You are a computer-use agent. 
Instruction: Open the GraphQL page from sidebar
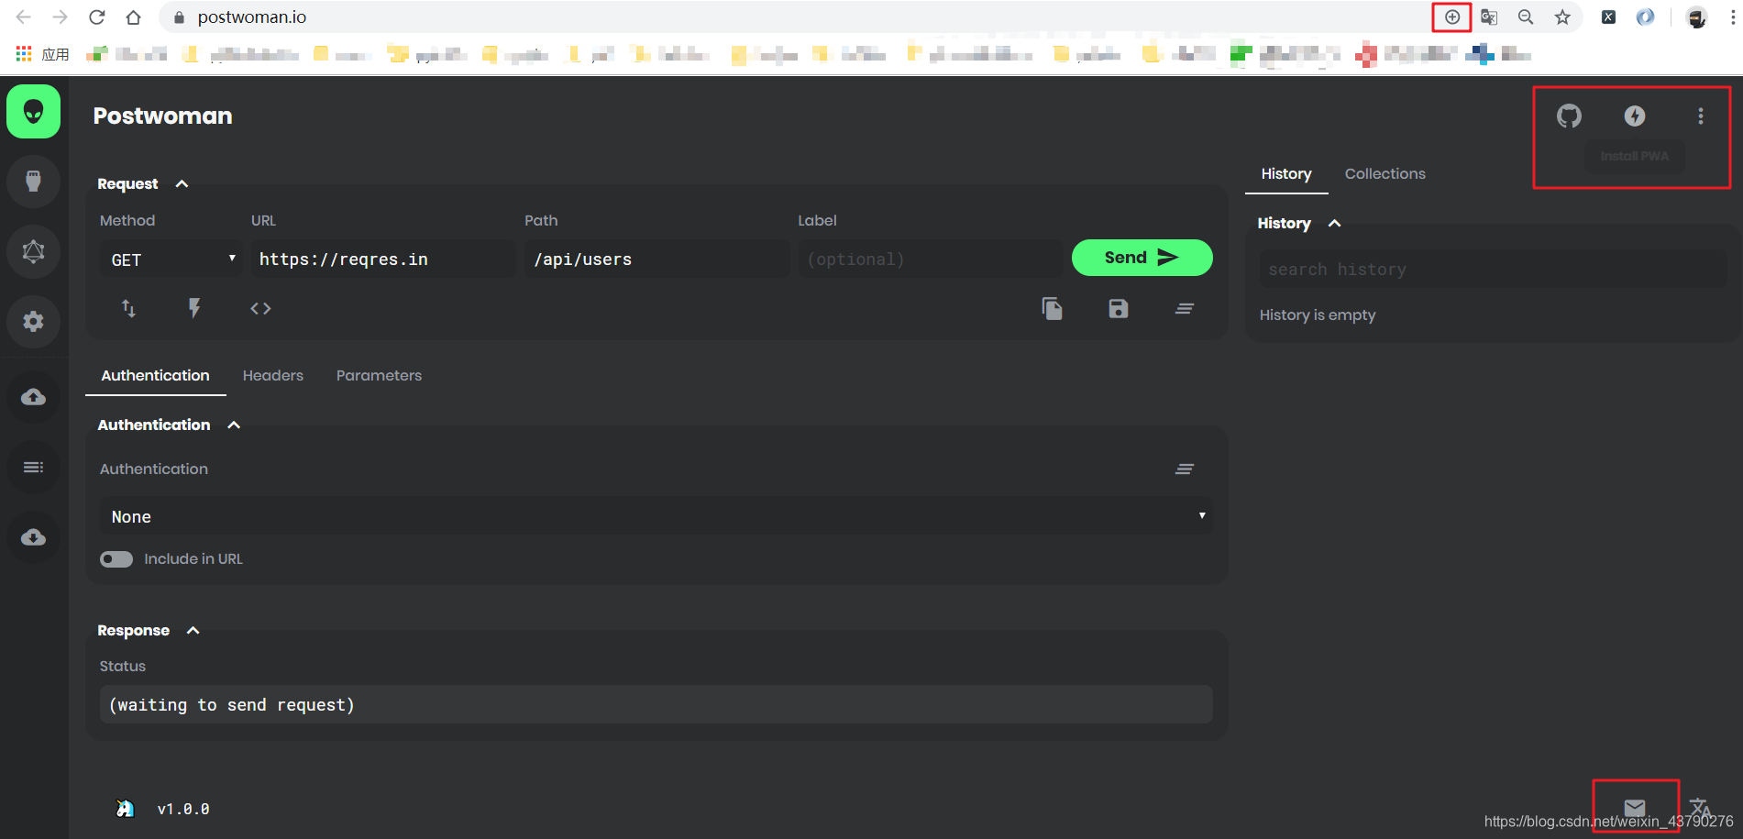(34, 251)
